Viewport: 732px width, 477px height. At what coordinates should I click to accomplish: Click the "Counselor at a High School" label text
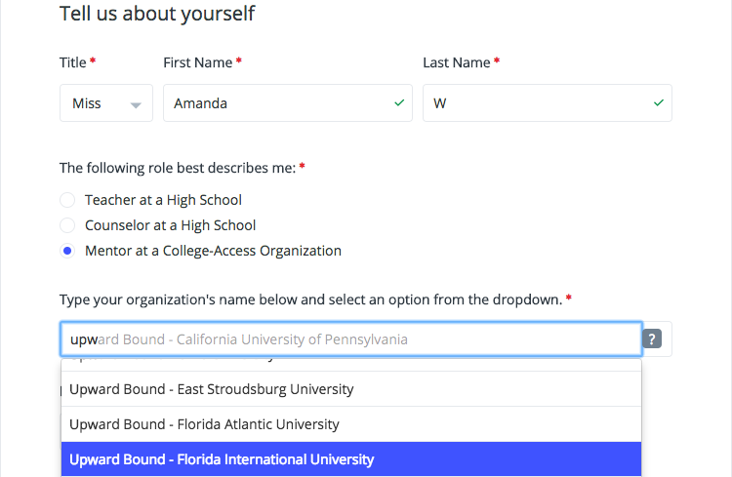pyautogui.click(x=170, y=225)
